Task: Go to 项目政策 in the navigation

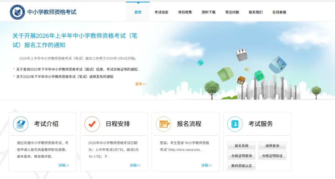Action: point(185,12)
